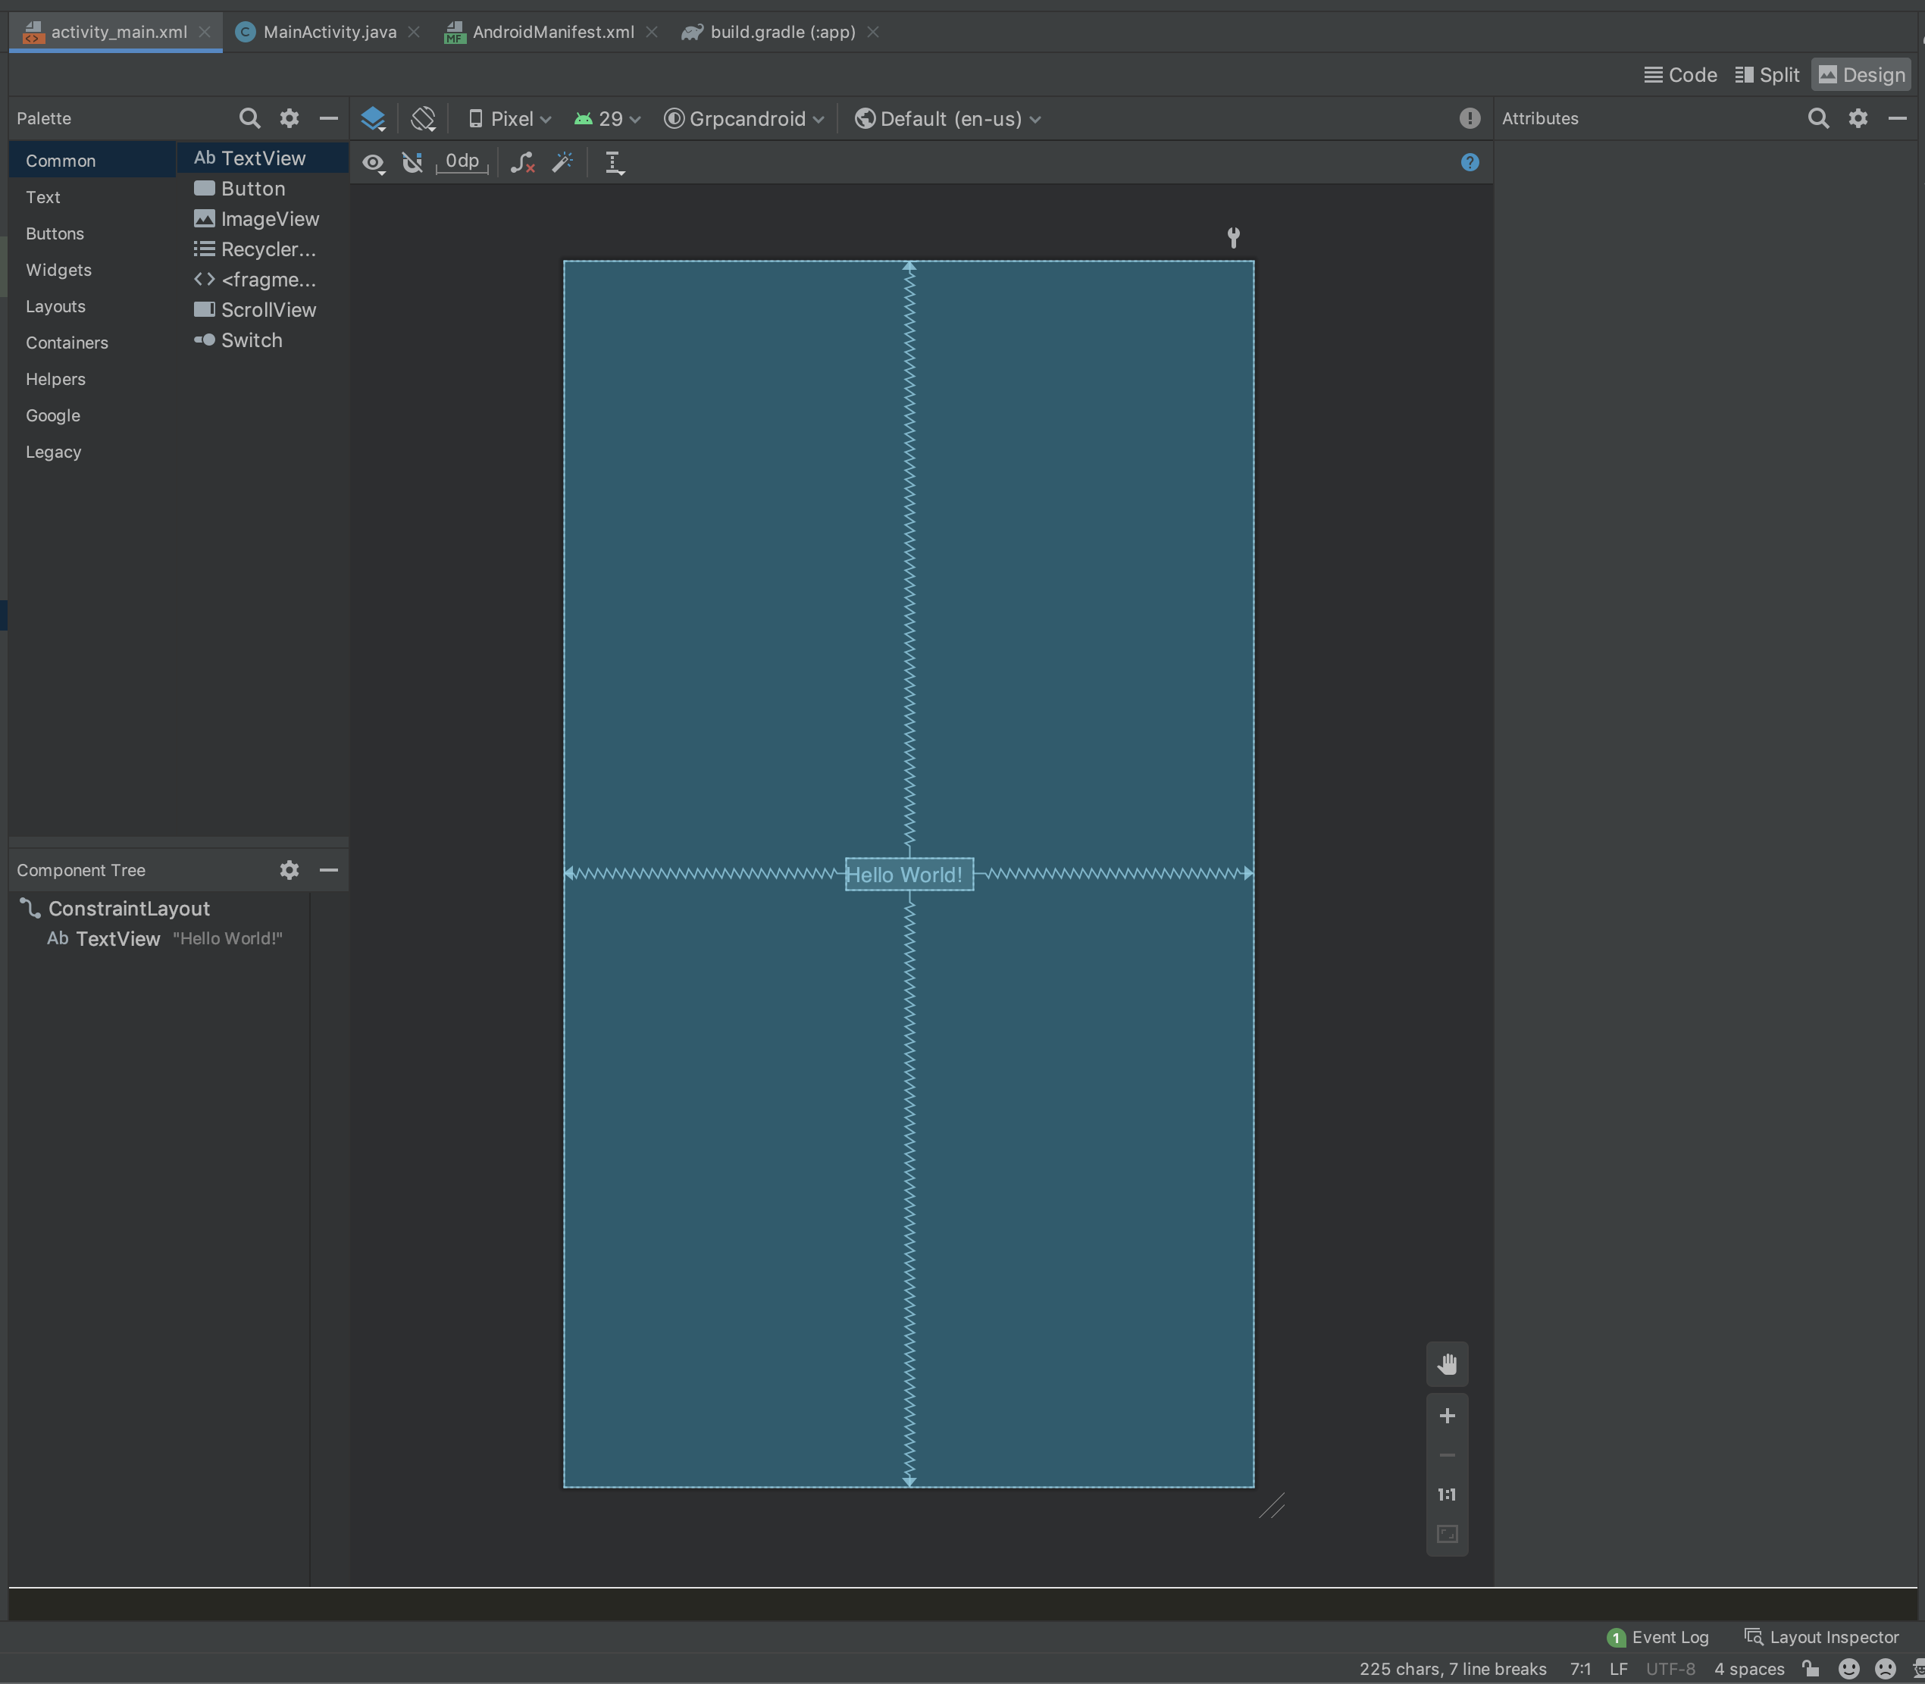Toggle the autoconnect magnet icon
1925x1684 pixels.
(412, 163)
